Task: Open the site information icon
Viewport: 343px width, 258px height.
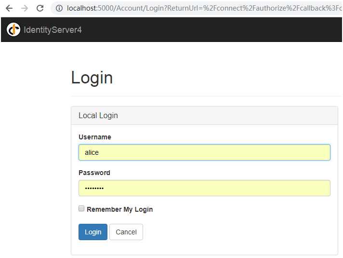Action: point(59,8)
